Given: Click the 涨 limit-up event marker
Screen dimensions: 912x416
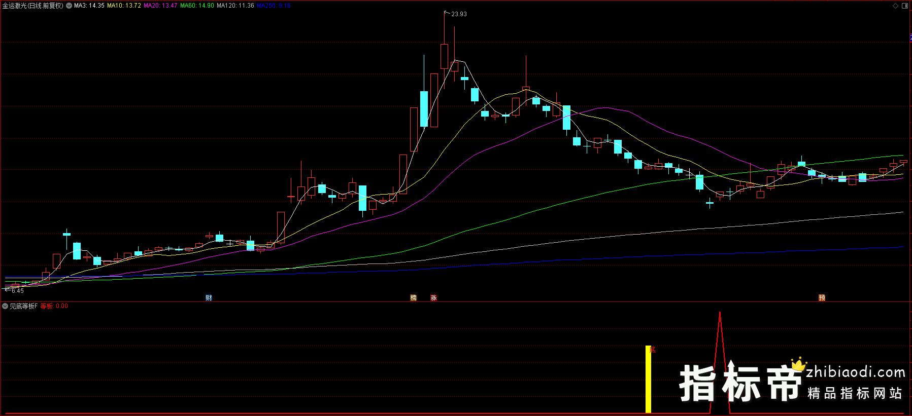Looking at the screenshot, I should 433,298.
